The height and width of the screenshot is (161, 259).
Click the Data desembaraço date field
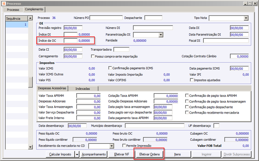click(x=77, y=126)
